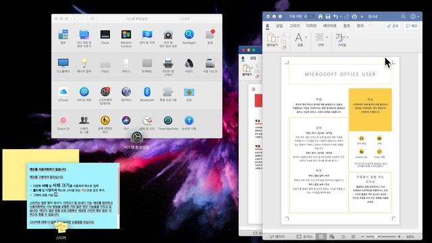The image size is (432, 243).
Task: Click the Comments (메모) button in Word
Action: click(x=411, y=26)
